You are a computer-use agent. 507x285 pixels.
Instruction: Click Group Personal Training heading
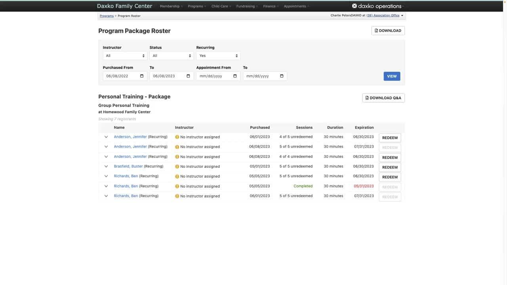click(124, 105)
